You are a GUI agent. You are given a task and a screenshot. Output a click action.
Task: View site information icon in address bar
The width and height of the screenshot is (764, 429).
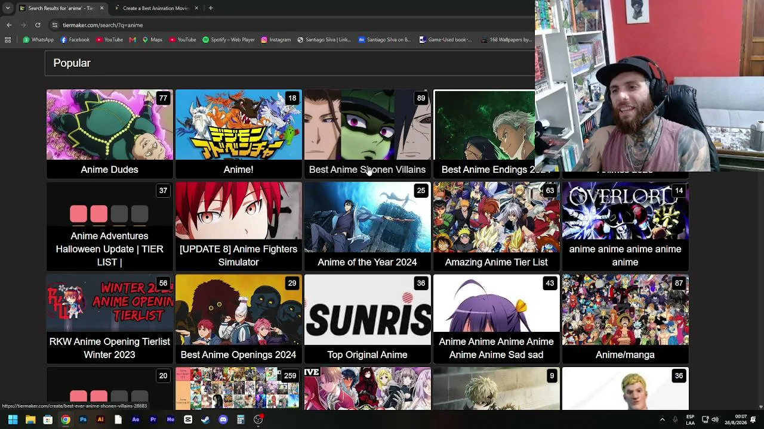(55, 25)
